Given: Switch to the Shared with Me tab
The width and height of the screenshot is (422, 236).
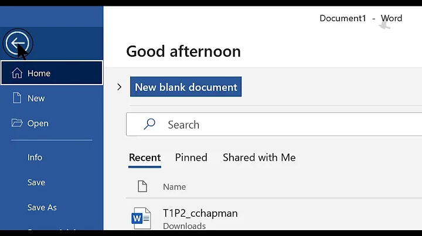Looking at the screenshot, I should click(259, 157).
